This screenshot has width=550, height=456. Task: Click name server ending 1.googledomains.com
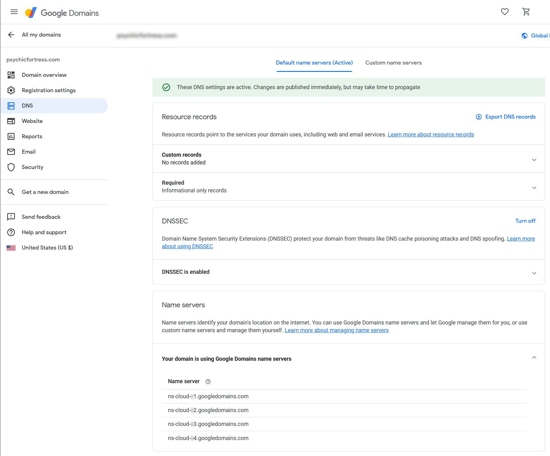[208, 396]
